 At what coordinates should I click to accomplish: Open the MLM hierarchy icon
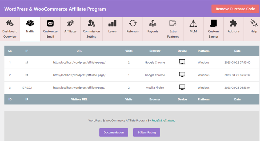coord(193,23)
